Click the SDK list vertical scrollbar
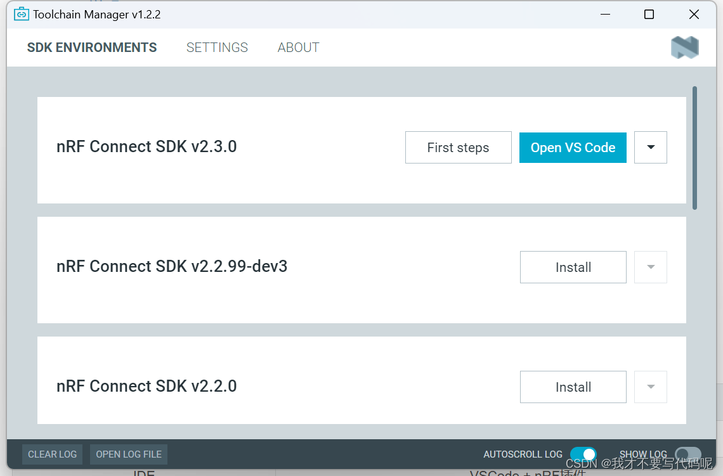 [x=694, y=148]
